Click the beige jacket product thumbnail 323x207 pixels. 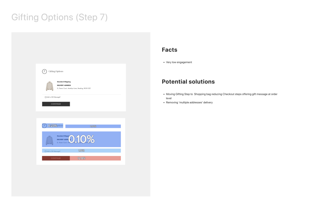(49, 86)
